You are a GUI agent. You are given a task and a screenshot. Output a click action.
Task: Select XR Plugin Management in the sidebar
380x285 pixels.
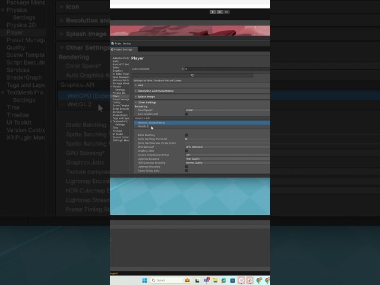point(121,140)
